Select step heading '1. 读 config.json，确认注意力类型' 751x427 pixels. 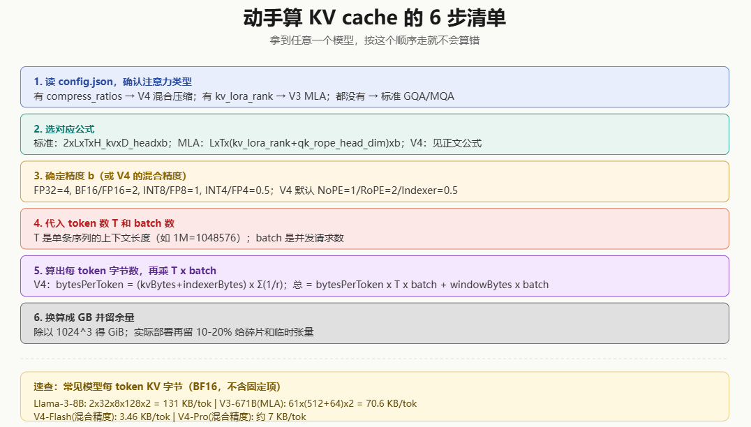[x=112, y=82]
